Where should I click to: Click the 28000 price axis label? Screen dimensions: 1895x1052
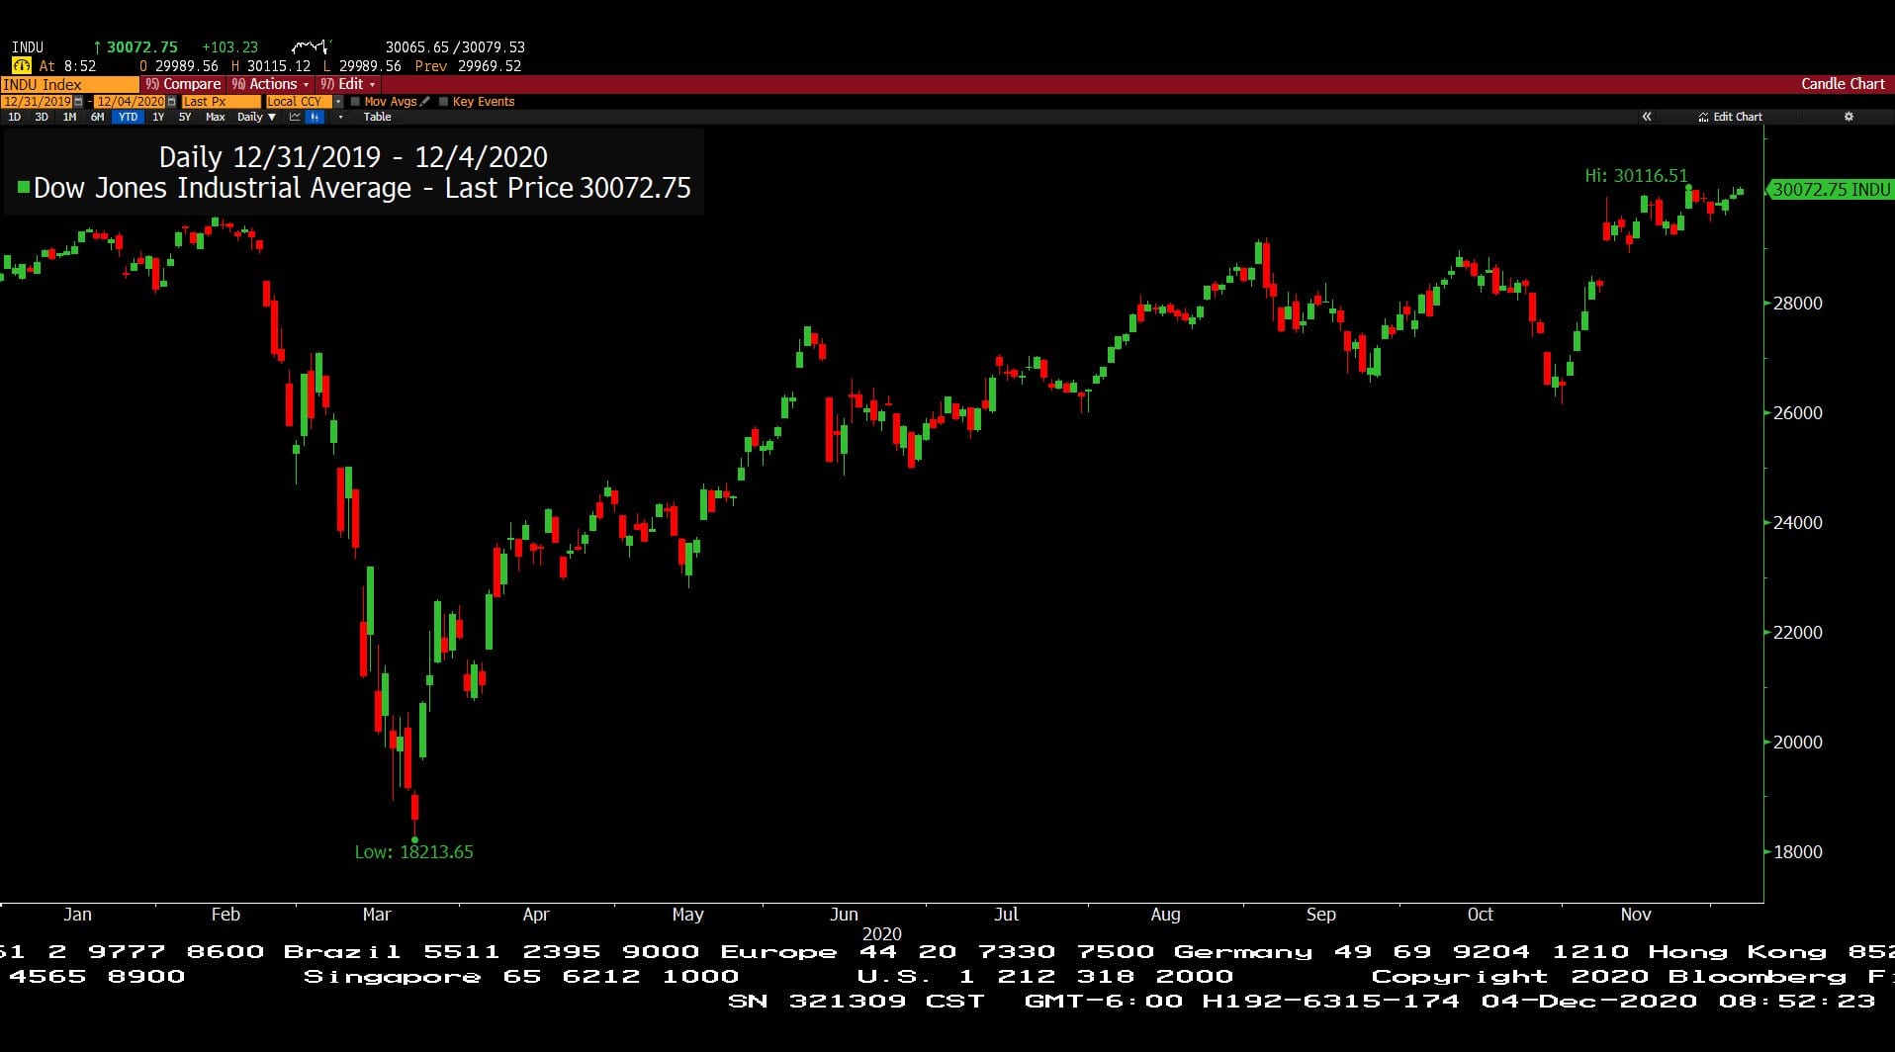click(1797, 304)
